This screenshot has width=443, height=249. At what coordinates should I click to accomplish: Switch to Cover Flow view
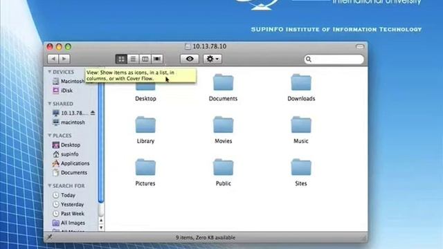157,59
